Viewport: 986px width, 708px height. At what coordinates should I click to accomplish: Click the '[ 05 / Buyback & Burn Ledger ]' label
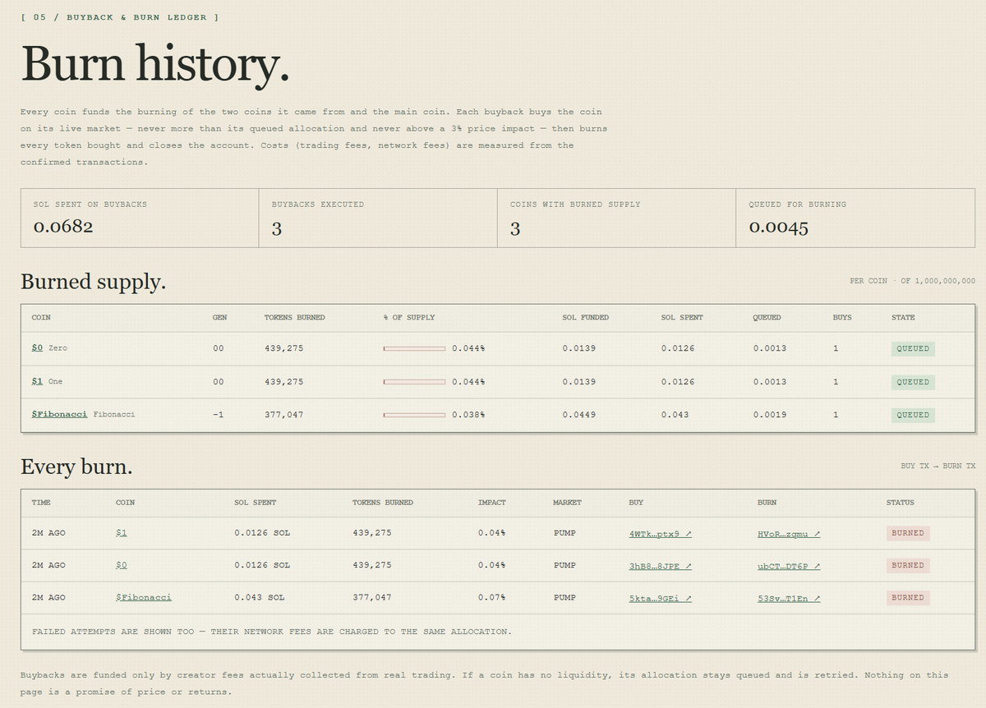click(120, 17)
